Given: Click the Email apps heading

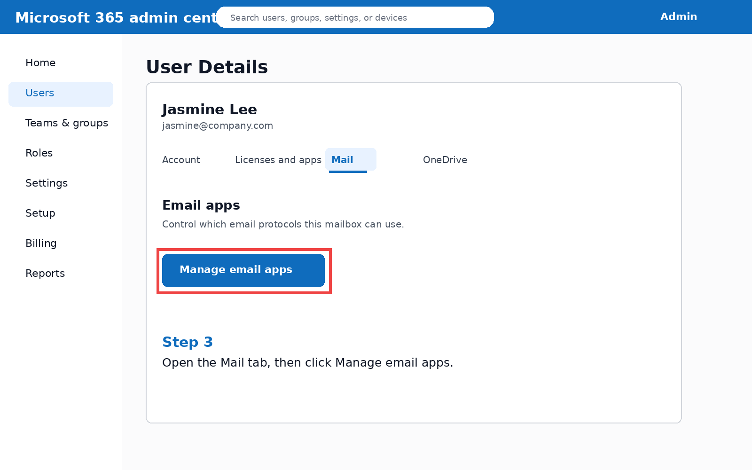Looking at the screenshot, I should (201, 205).
